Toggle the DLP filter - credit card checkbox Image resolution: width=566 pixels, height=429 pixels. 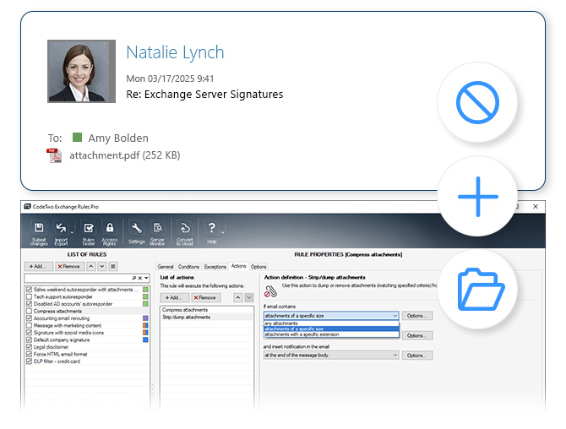tap(30, 361)
